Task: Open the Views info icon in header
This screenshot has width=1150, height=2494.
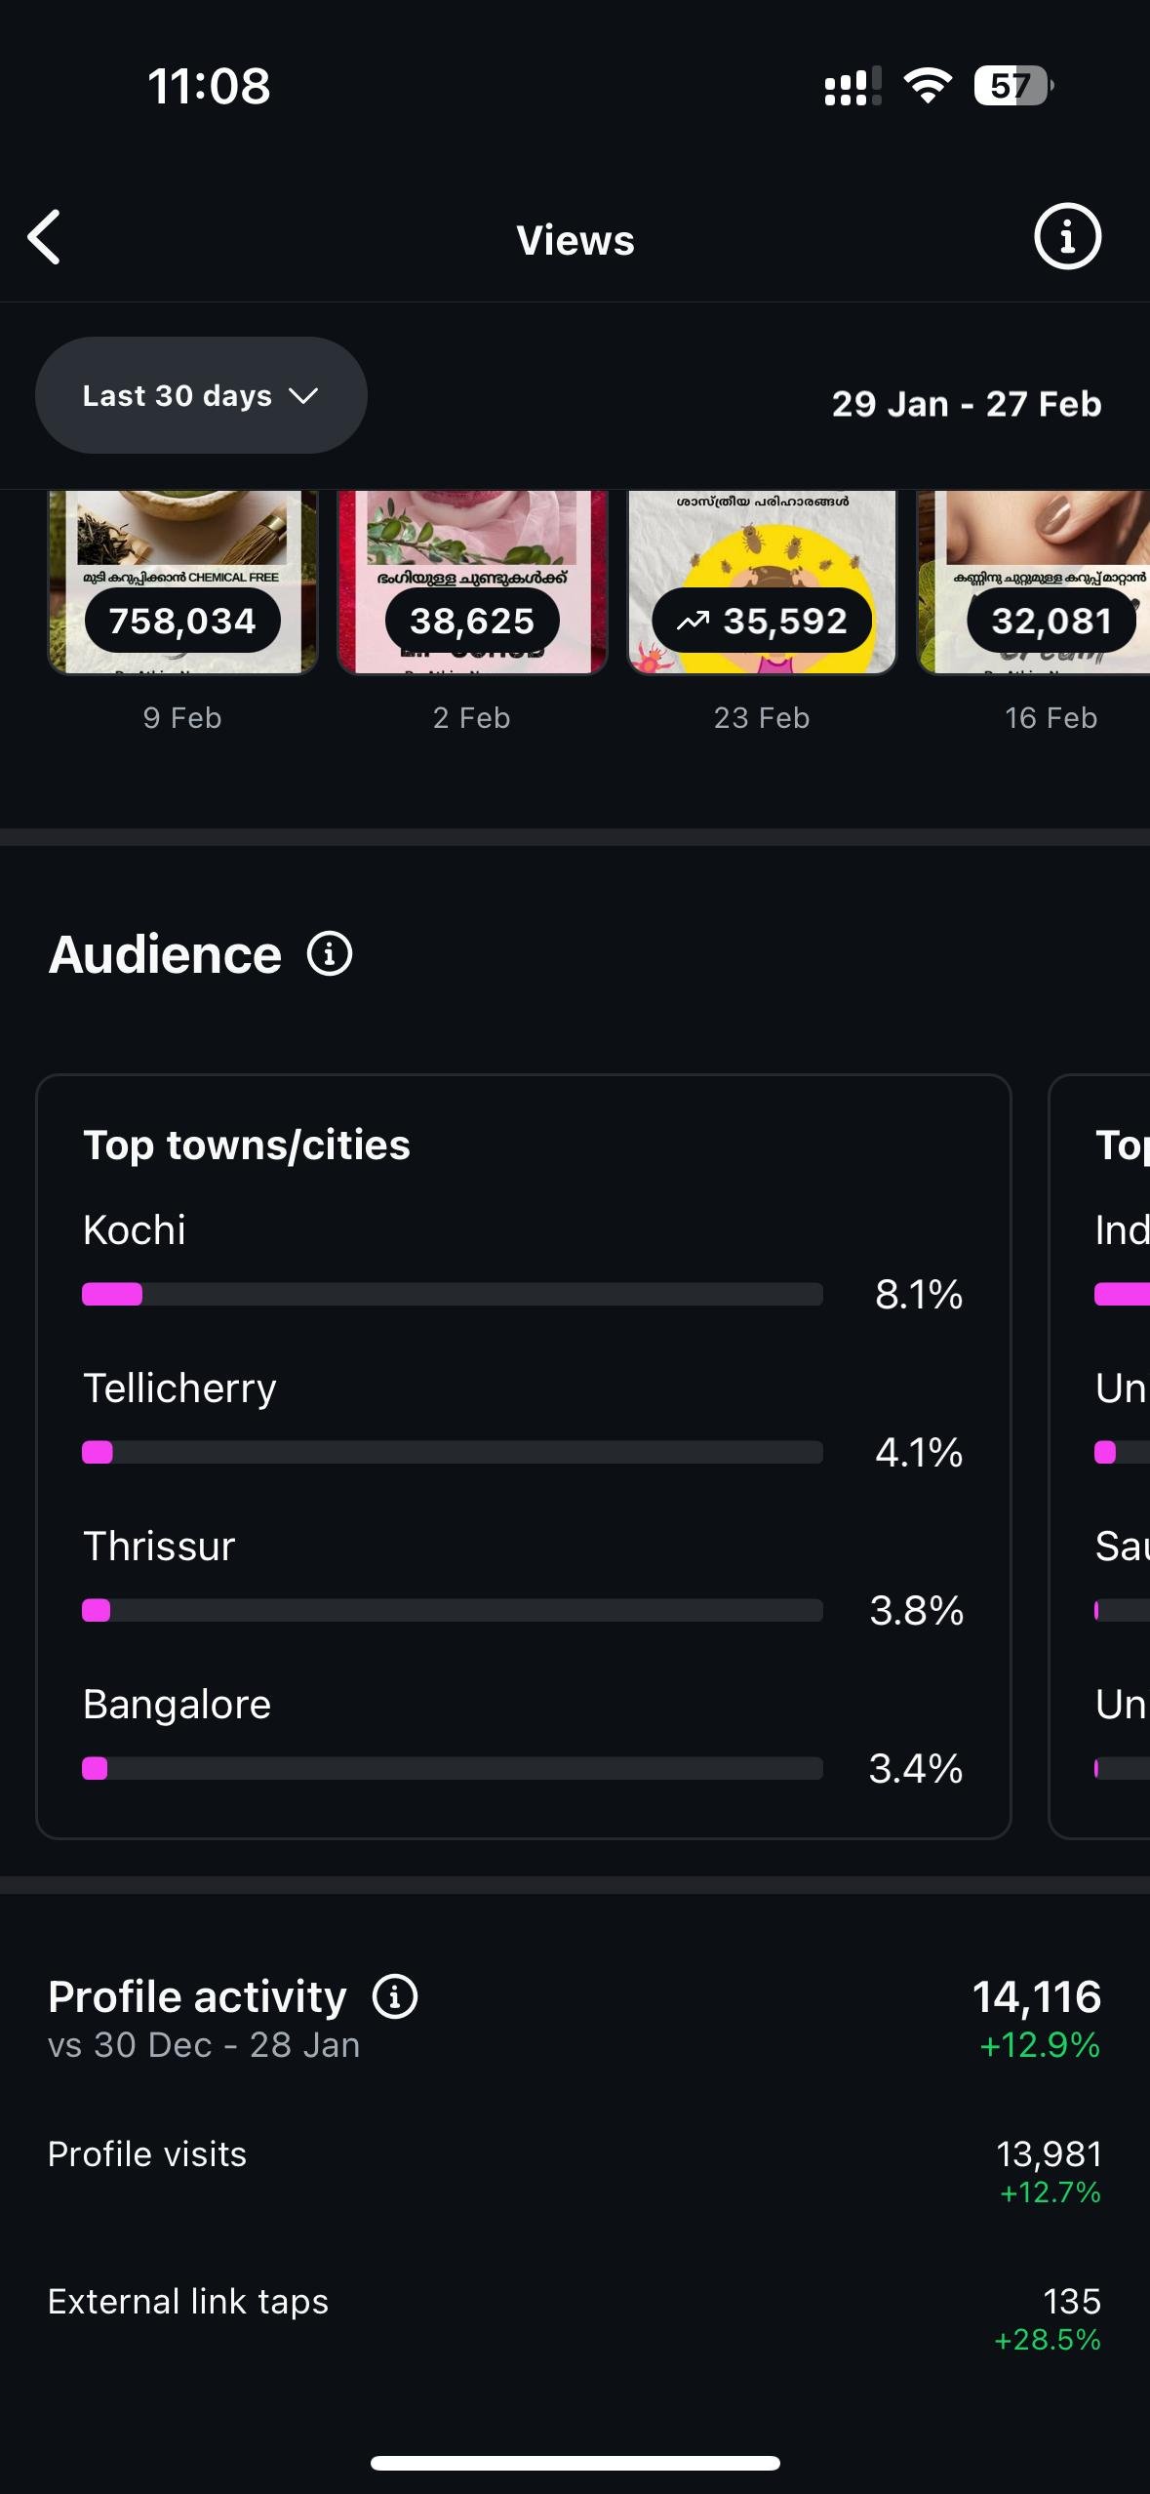Action: pos(1067,236)
